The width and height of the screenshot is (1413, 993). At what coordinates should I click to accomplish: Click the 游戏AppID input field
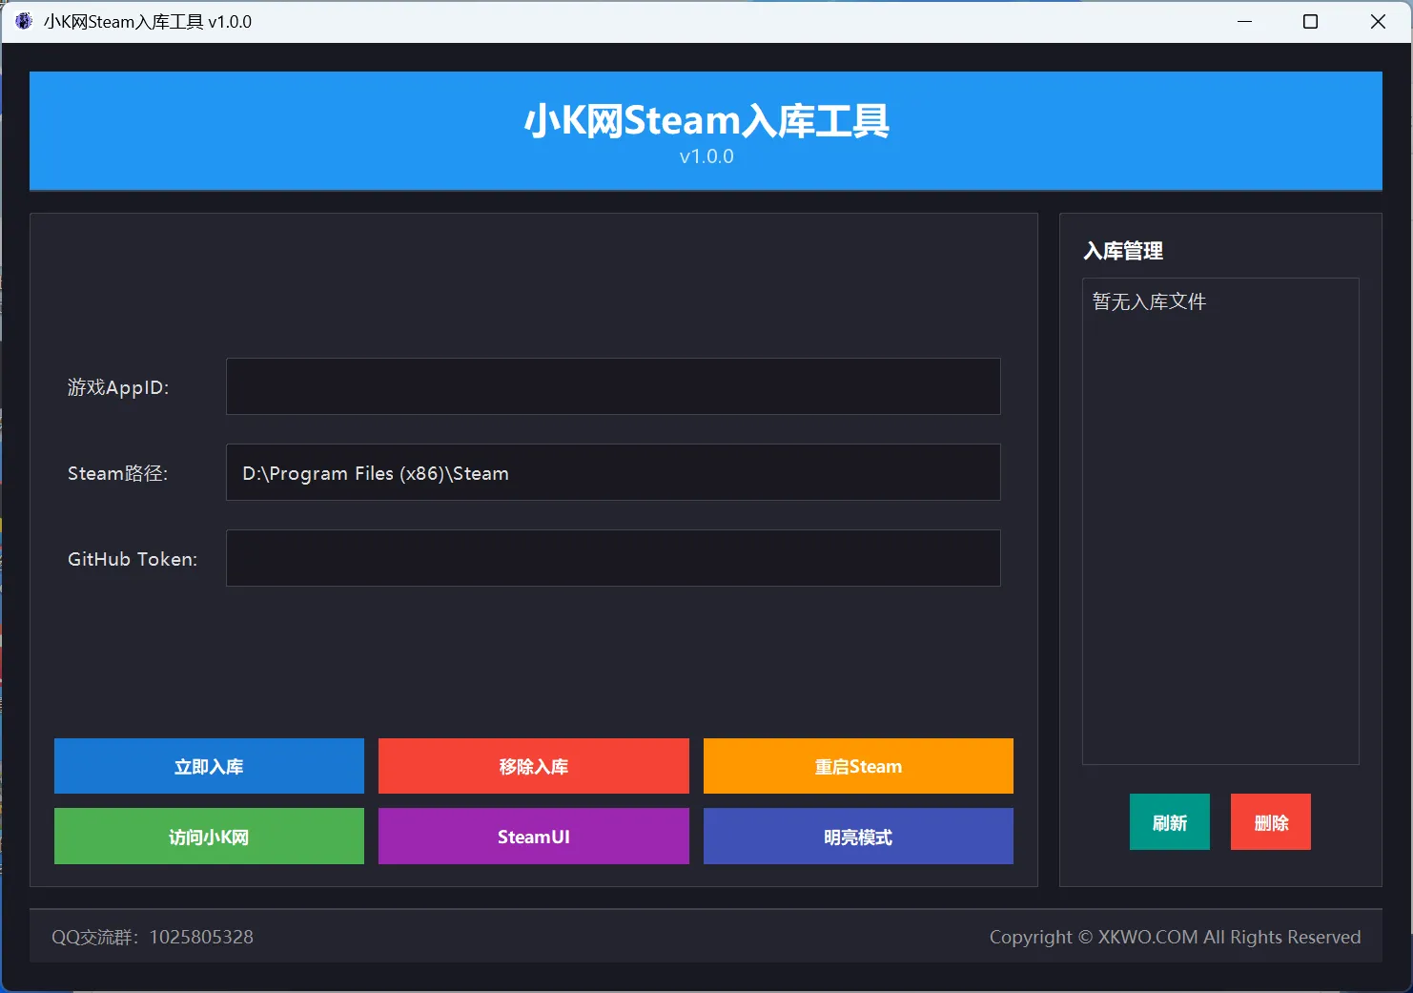613,386
